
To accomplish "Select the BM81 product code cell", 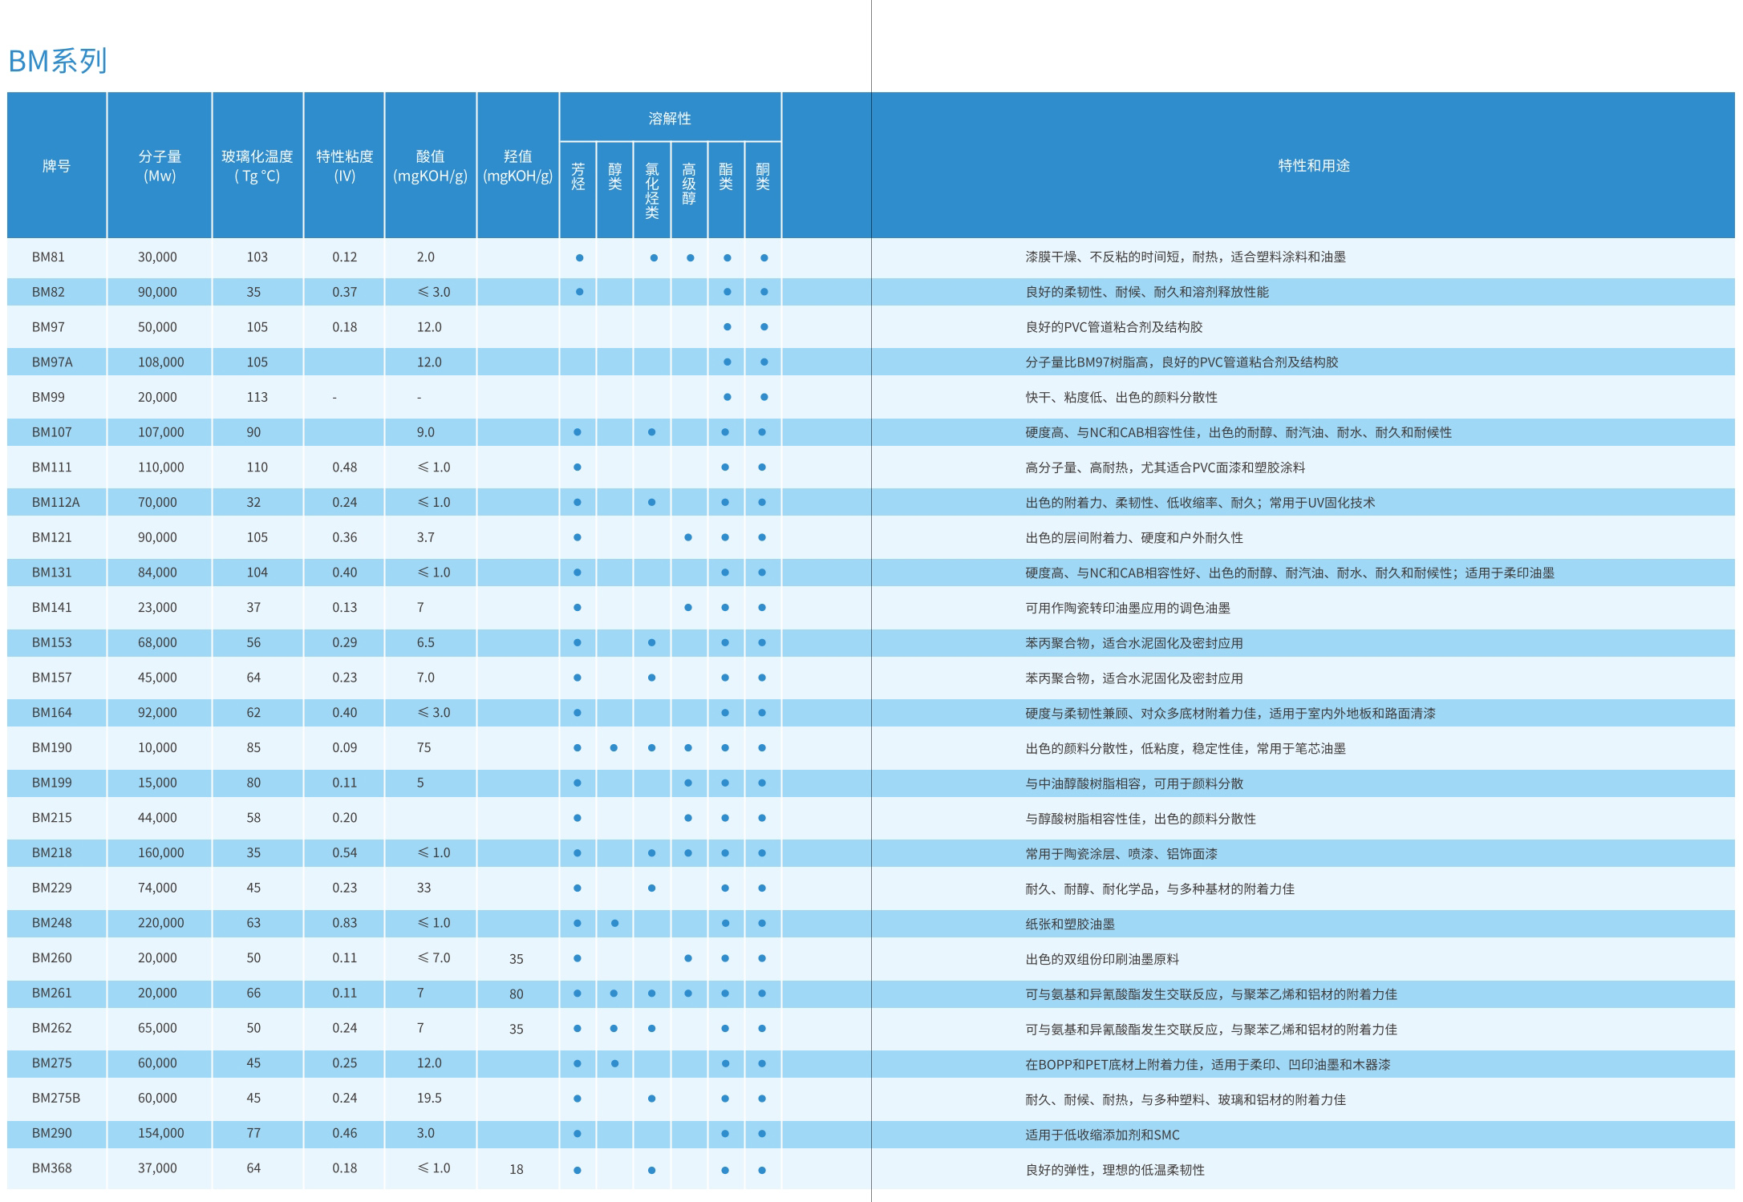I will (x=48, y=257).
